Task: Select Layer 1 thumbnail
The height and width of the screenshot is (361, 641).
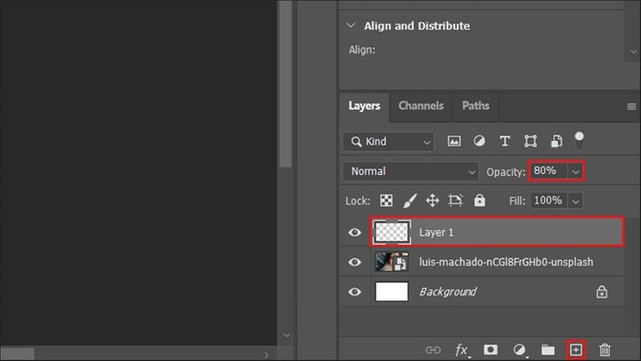Action: pos(392,232)
